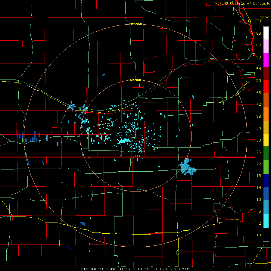Click the 38 value on the scale

pos(259,116)
